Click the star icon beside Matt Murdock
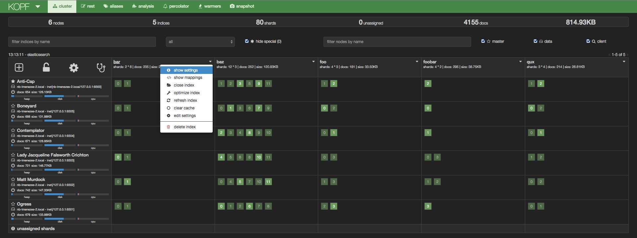This screenshot has width=637, height=238. point(13,179)
